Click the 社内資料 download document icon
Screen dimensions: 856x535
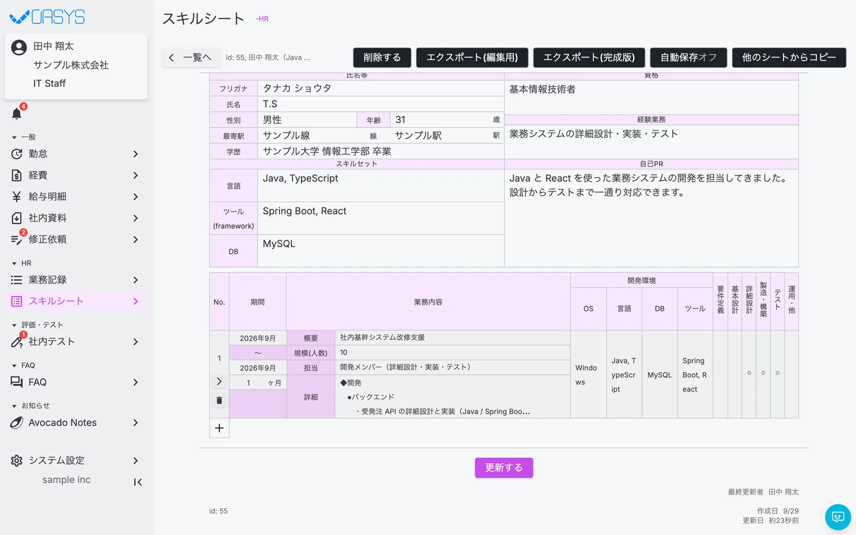pyautogui.click(x=17, y=218)
